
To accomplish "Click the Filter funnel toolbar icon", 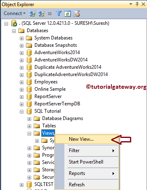I will pyautogui.click(x=59, y=13).
